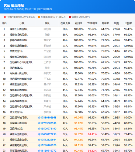Click the online rate 98.00% in row 9

[x=79, y=73]
